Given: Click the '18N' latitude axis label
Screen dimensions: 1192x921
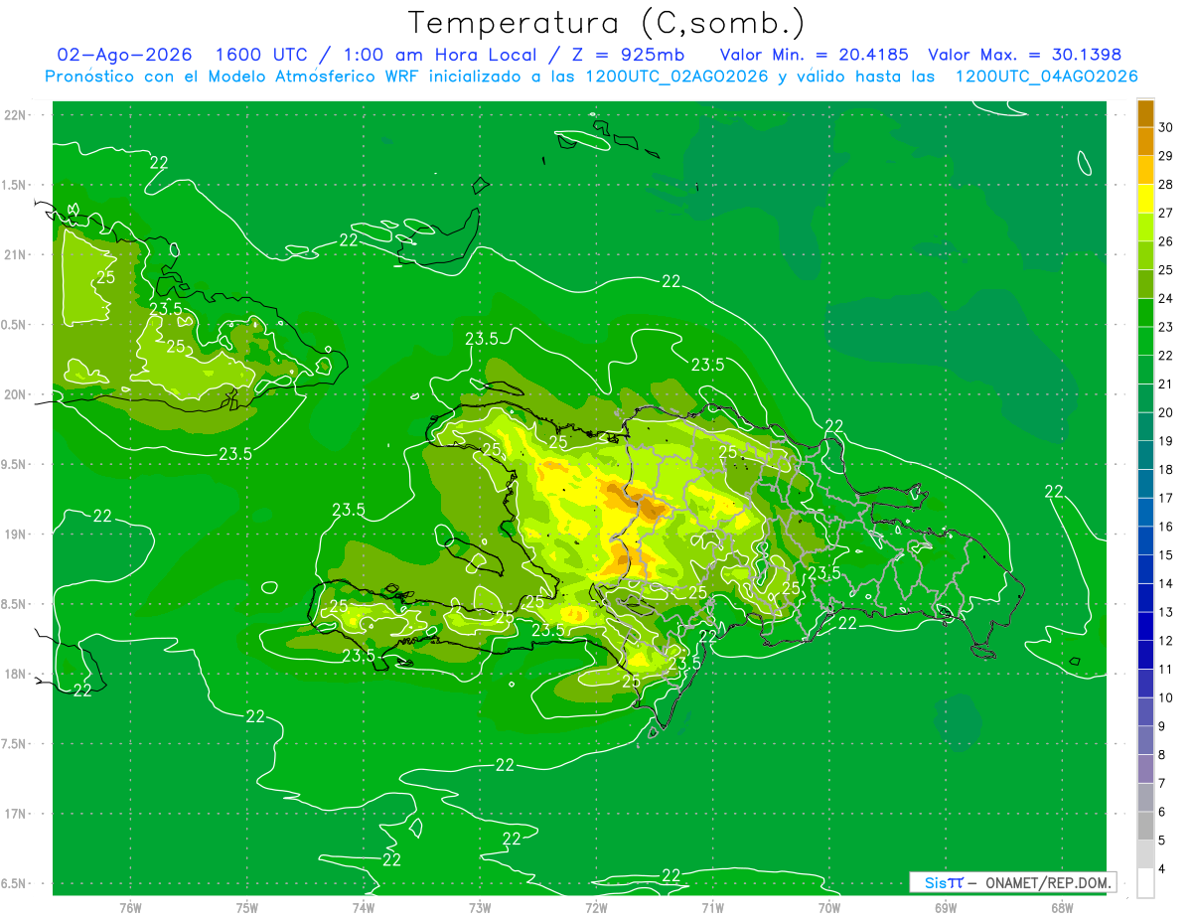Looking at the screenshot, I should (x=14, y=674).
